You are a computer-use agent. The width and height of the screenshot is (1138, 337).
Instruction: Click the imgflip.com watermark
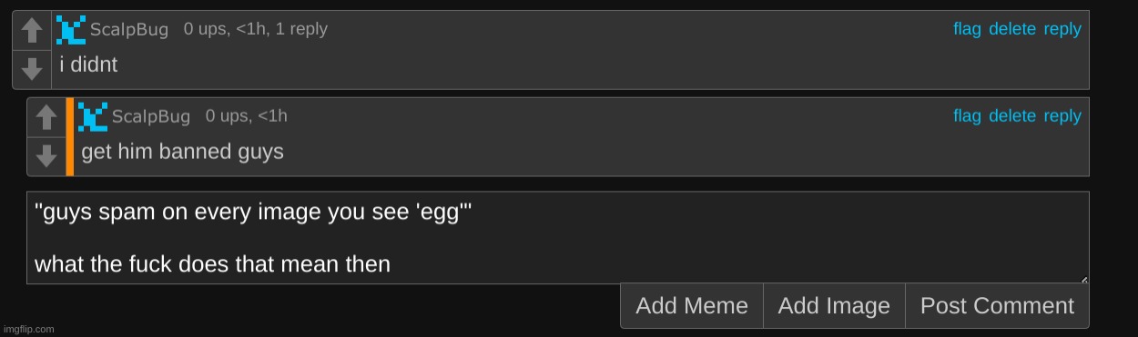(x=28, y=329)
